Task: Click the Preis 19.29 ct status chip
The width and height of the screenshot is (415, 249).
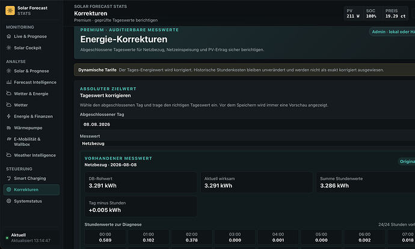Action: (x=395, y=13)
